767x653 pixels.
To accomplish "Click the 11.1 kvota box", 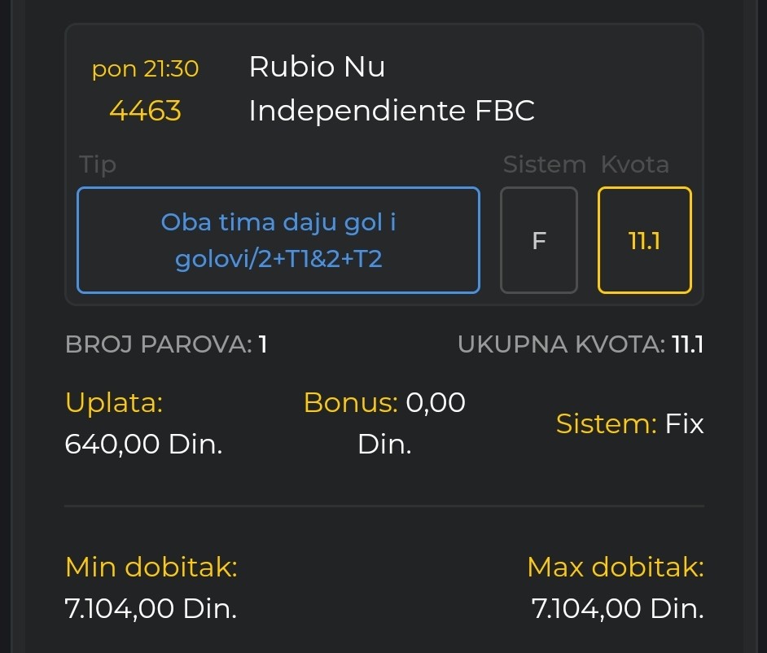I will (x=645, y=240).
